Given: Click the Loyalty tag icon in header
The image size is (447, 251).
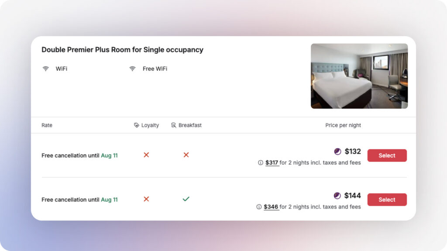Looking at the screenshot, I should (137, 125).
